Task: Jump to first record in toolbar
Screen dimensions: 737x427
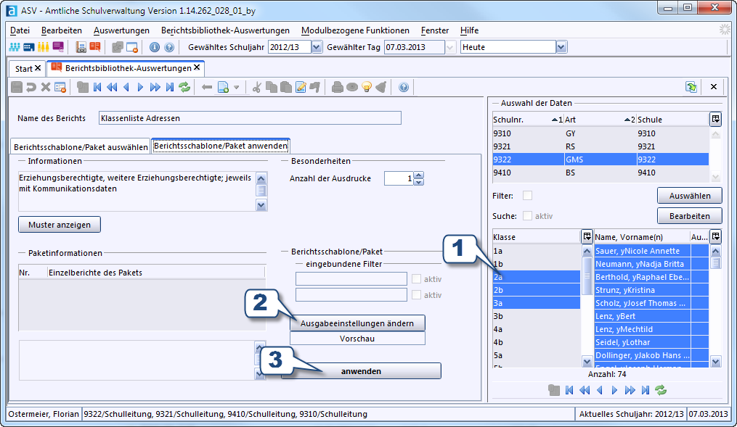Action: [x=97, y=87]
